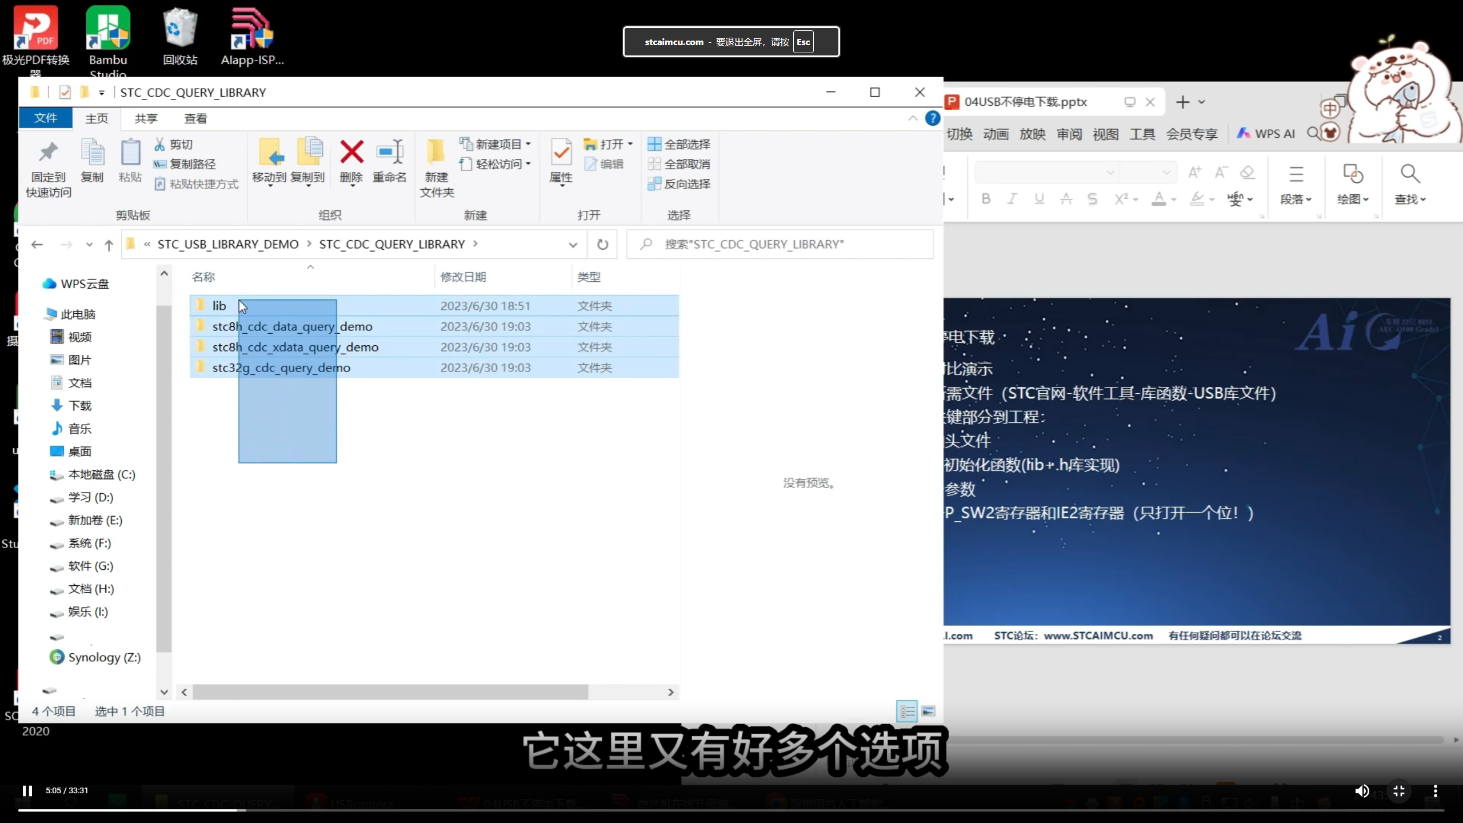Switch to the 查看 ribbon tab
This screenshot has width=1463, height=823.
(195, 118)
